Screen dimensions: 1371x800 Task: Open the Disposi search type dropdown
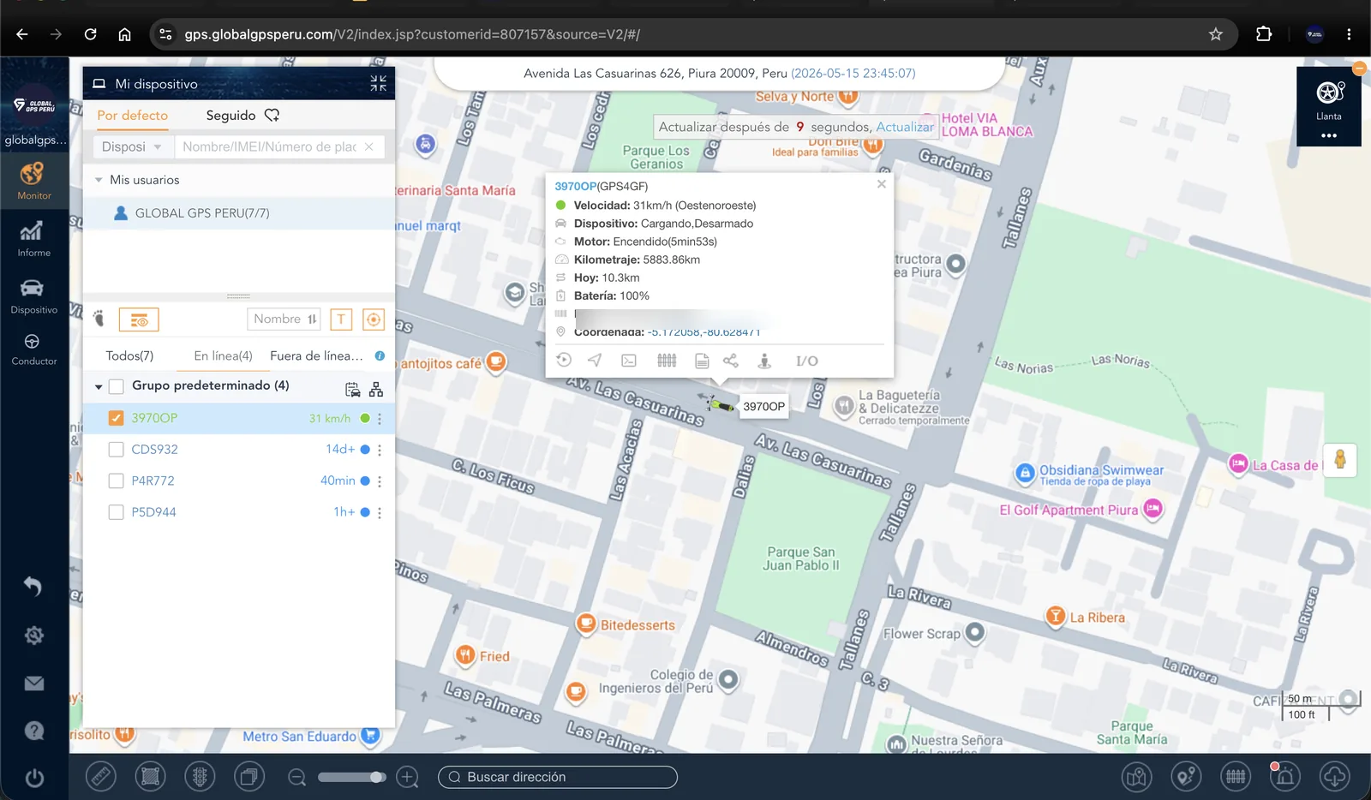133,146
